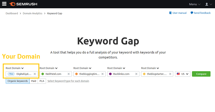Click into the DigitalGyd domain input
Viewport: 215px width, 112px height.
(x=22, y=74)
